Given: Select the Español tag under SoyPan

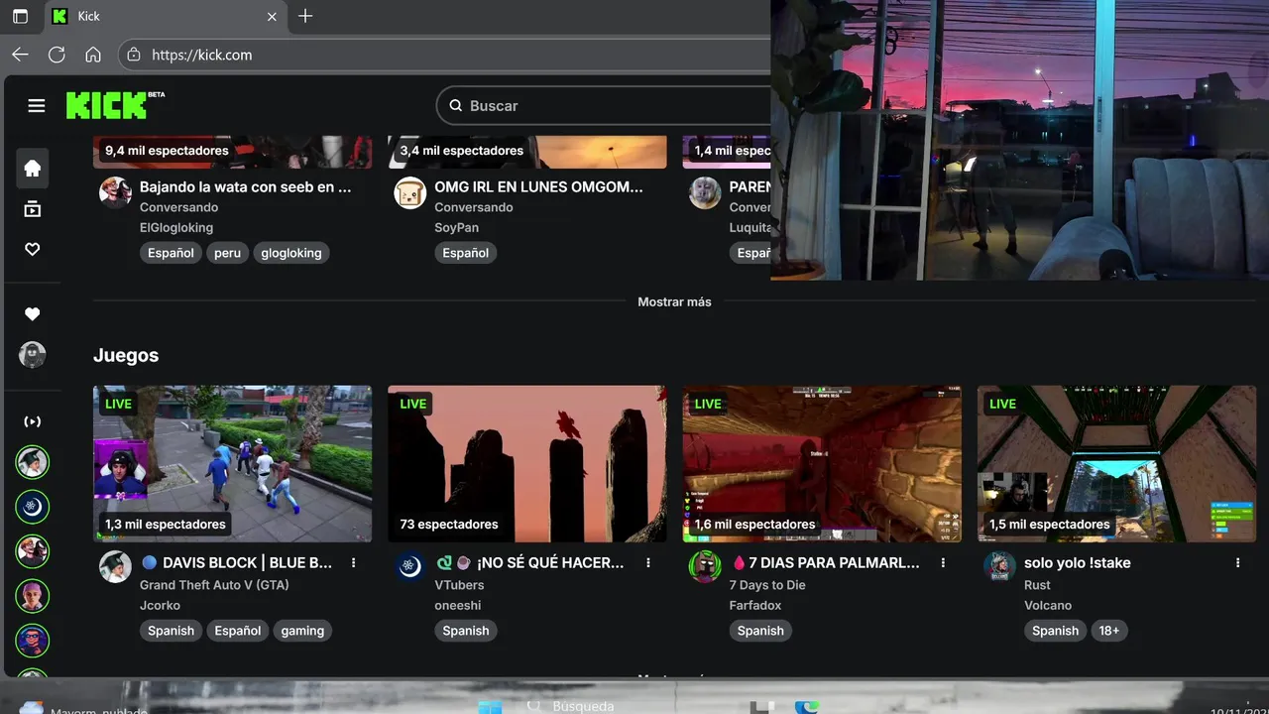Looking at the screenshot, I should [466, 253].
